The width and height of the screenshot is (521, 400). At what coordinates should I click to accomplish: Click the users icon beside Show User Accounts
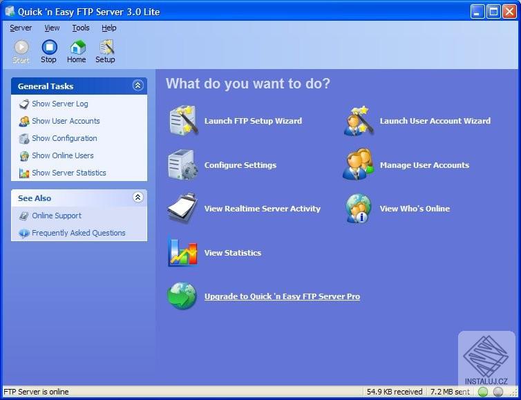tap(24, 122)
